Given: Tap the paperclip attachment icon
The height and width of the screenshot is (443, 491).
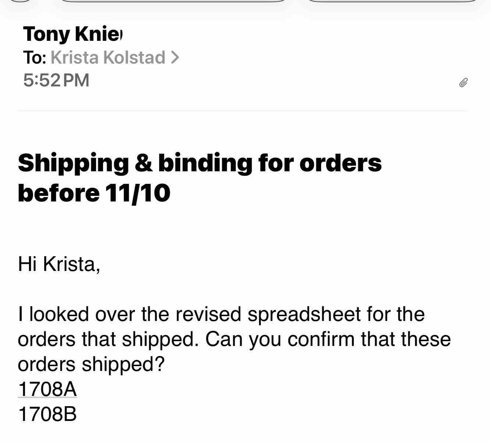Looking at the screenshot, I should point(463,83).
